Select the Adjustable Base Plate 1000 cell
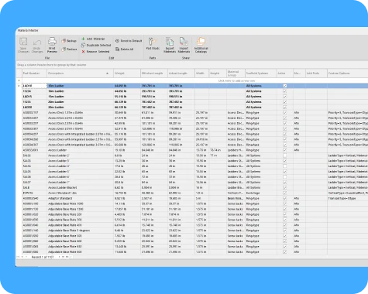This screenshot has width=368, height=294. [x=80, y=203]
